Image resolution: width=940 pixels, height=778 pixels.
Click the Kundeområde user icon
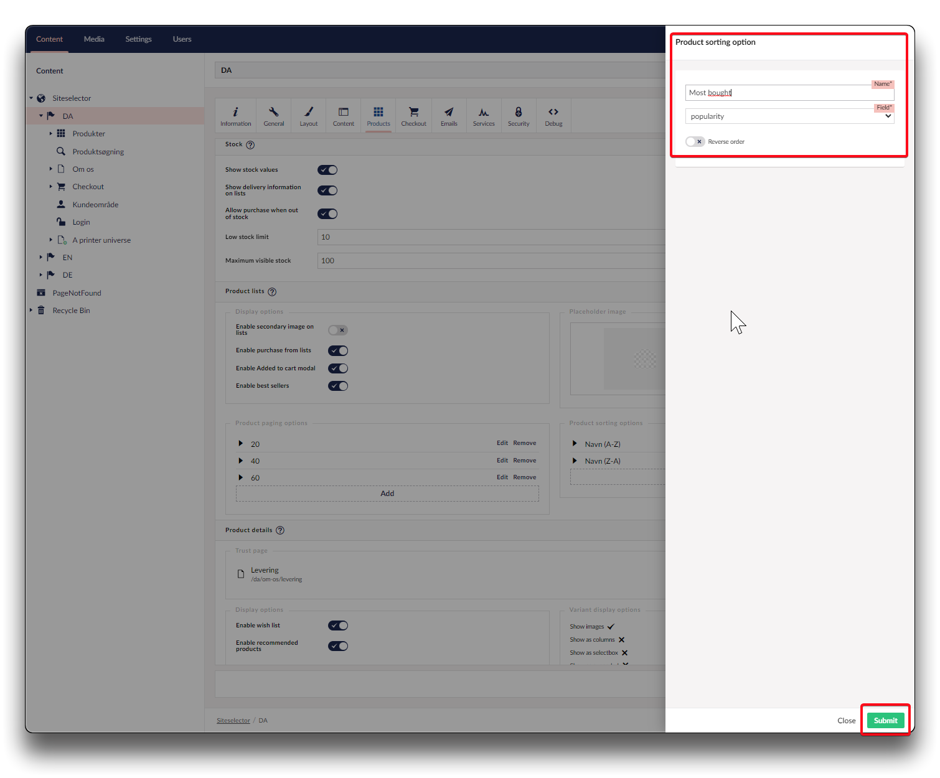pyautogui.click(x=61, y=204)
